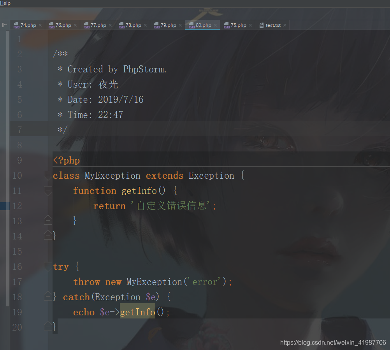390x350 pixels.
Task: Click the PHP file icon on 76.php tab
Action: [51, 25]
